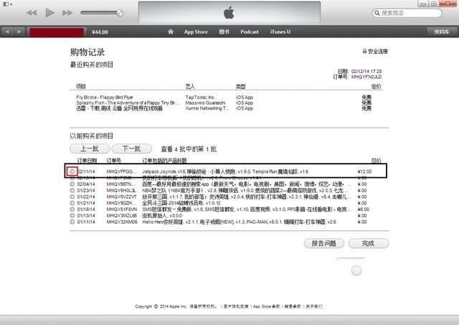Open the Podcast tab

pyautogui.click(x=250, y=32)
